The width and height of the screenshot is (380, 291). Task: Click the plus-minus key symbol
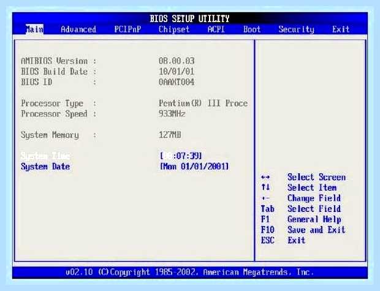coord(265,198)
